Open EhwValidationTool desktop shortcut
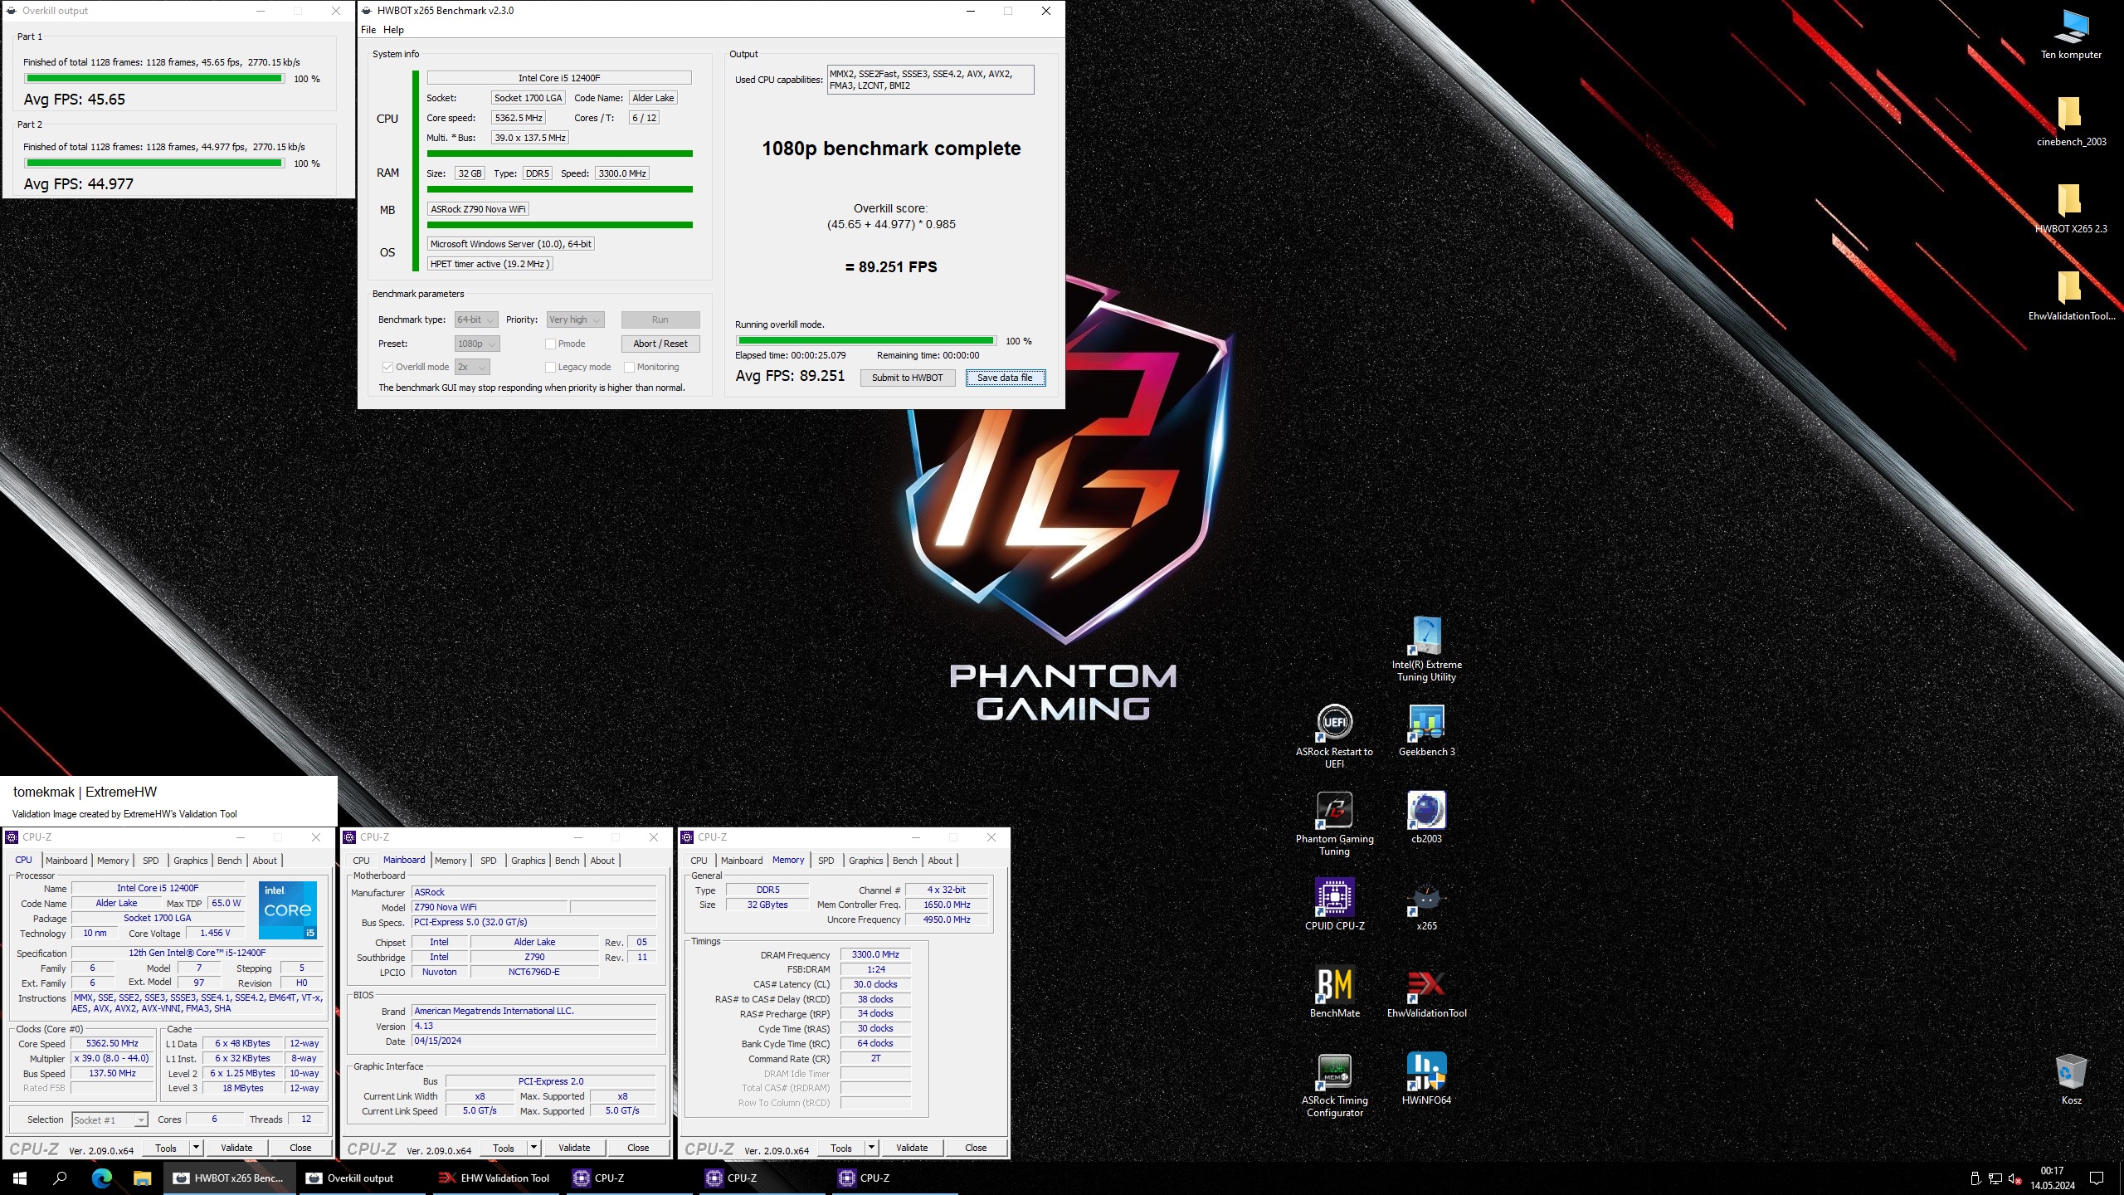This screenshot has height=1195, width=2124. click(x=1426, y=992)
